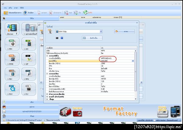
Task: Click the blue question mark help icon
Action: tap(62, 38)
